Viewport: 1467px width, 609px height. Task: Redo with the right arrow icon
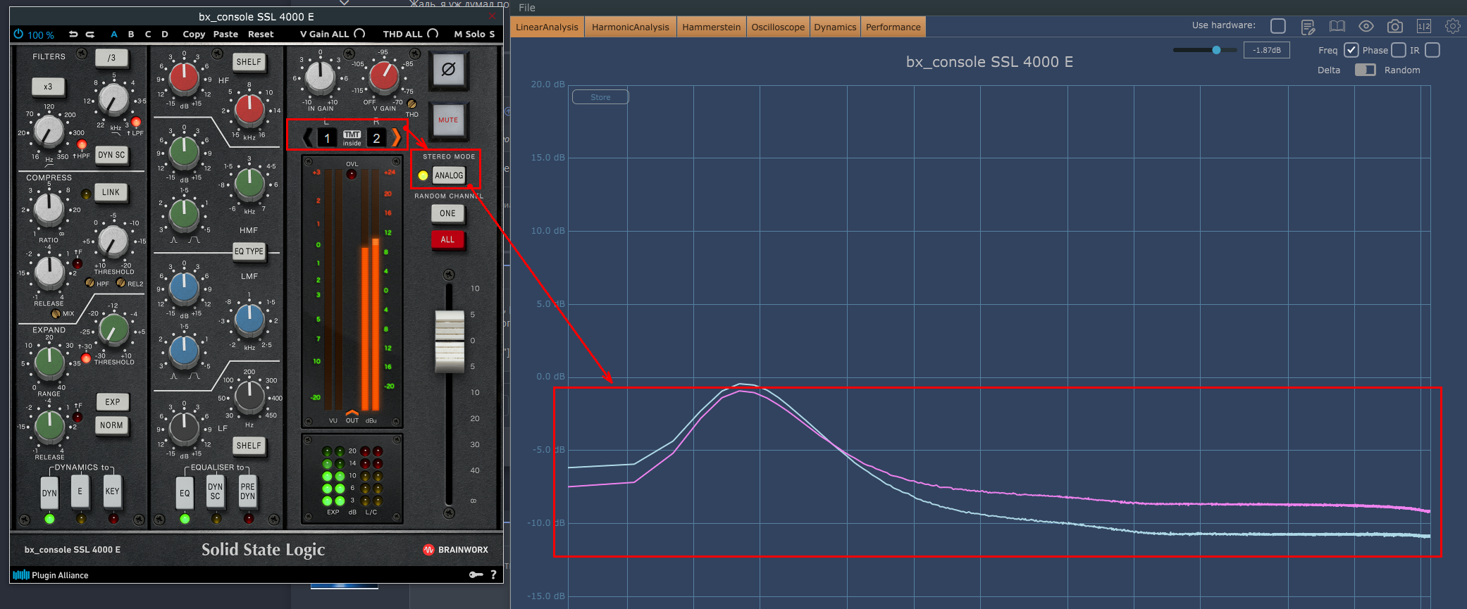click(x=90, y=34)
